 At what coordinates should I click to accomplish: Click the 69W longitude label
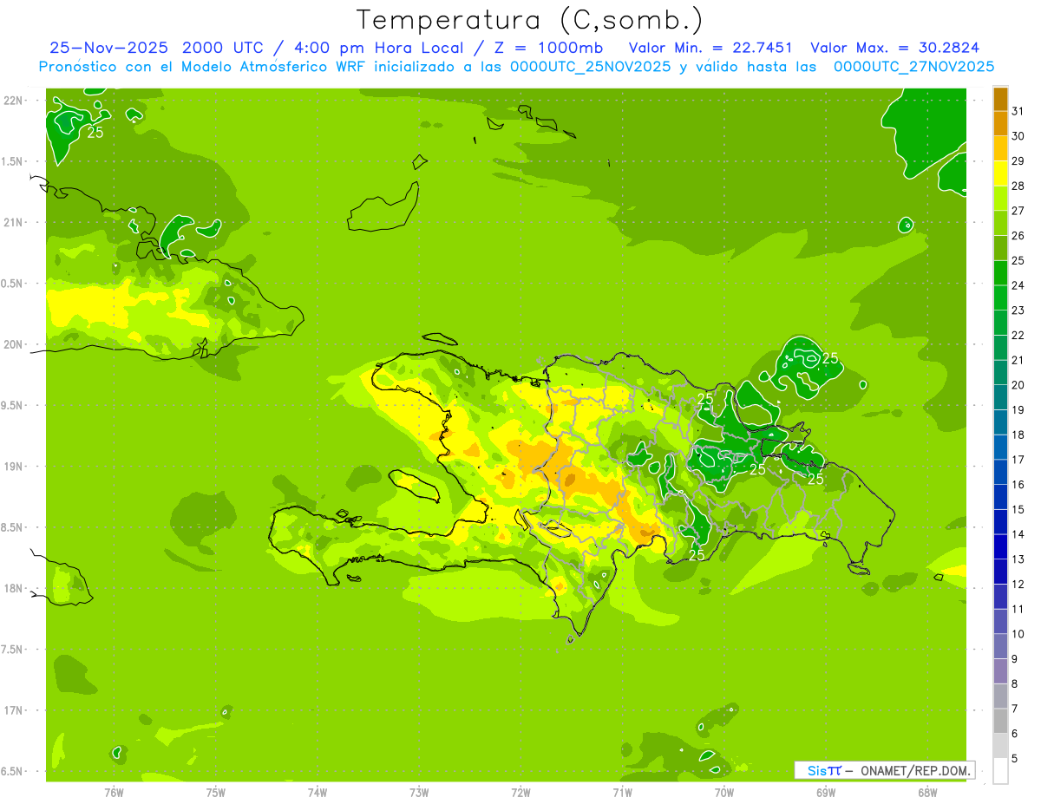coord(826,793)
